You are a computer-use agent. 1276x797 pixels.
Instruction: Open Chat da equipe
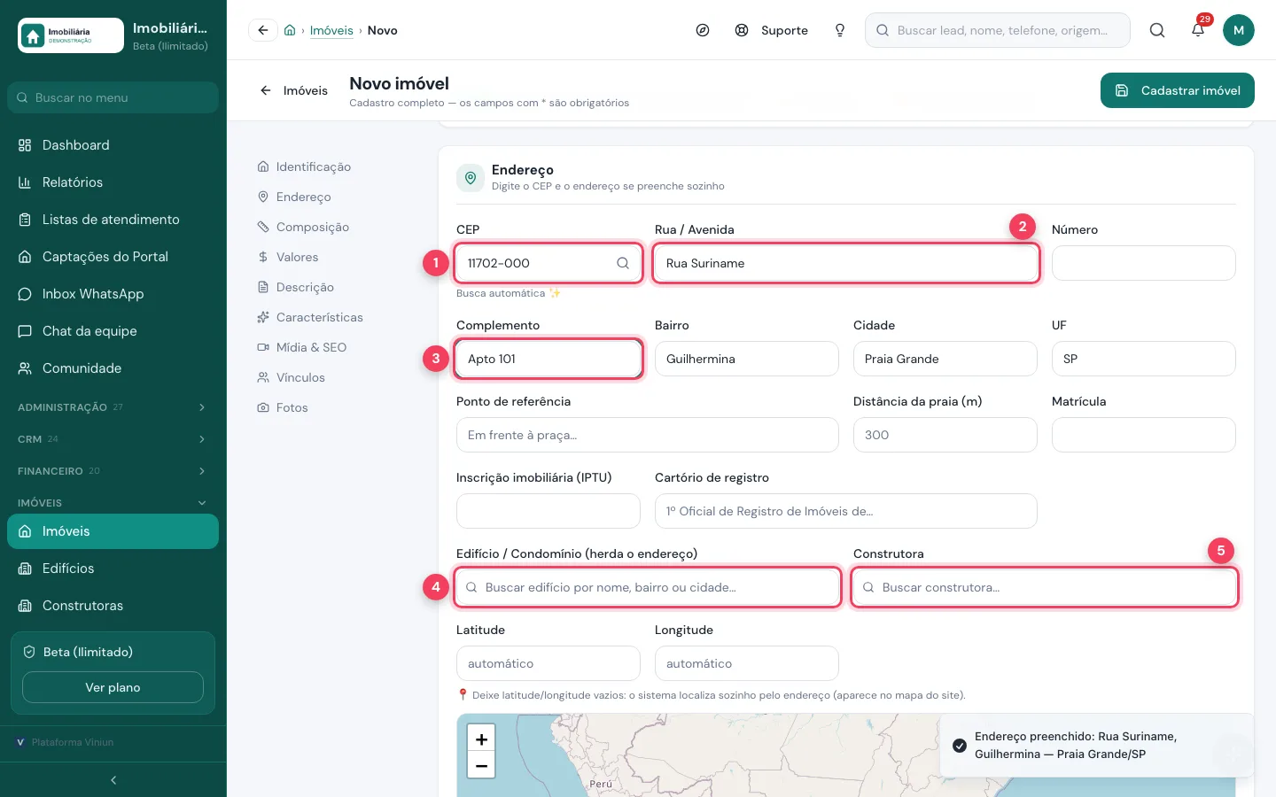pyautogui.click(x=113, y=331)
